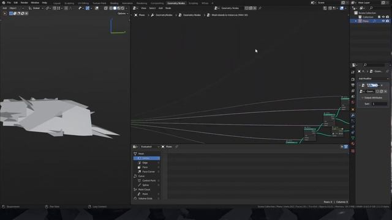Unlink the Geometry Nodes tree with X

pyautogui.click(x=255, y=8)
